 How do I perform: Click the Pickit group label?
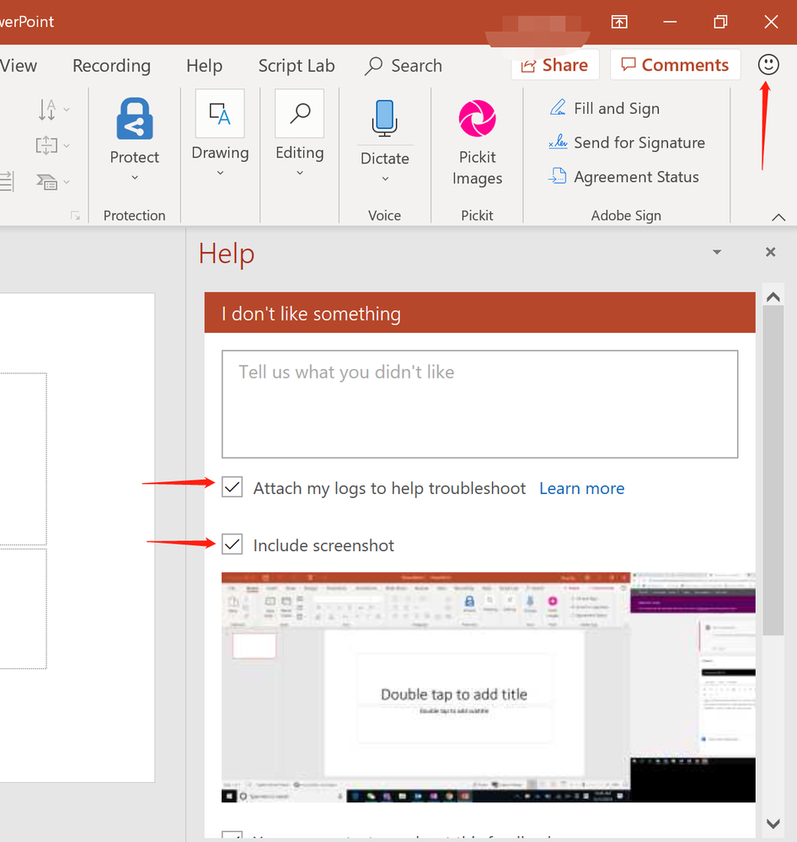[x=477, y=215]
